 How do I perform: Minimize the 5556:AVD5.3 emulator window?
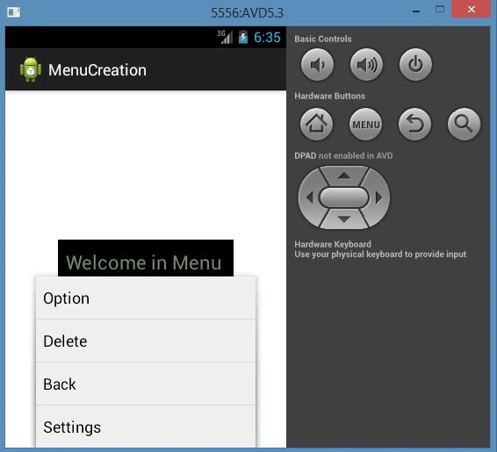coord(416,11)
